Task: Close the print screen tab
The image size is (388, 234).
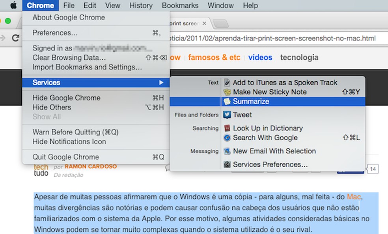Action: (204, 23)
